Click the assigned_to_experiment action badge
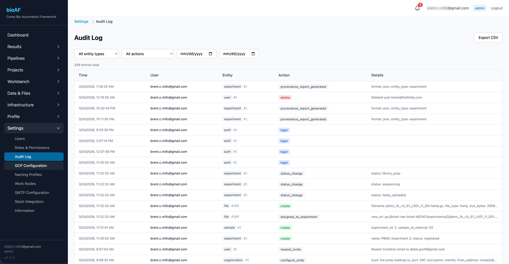Viewport: 509px width, 264px height. (x=299, y=217)
